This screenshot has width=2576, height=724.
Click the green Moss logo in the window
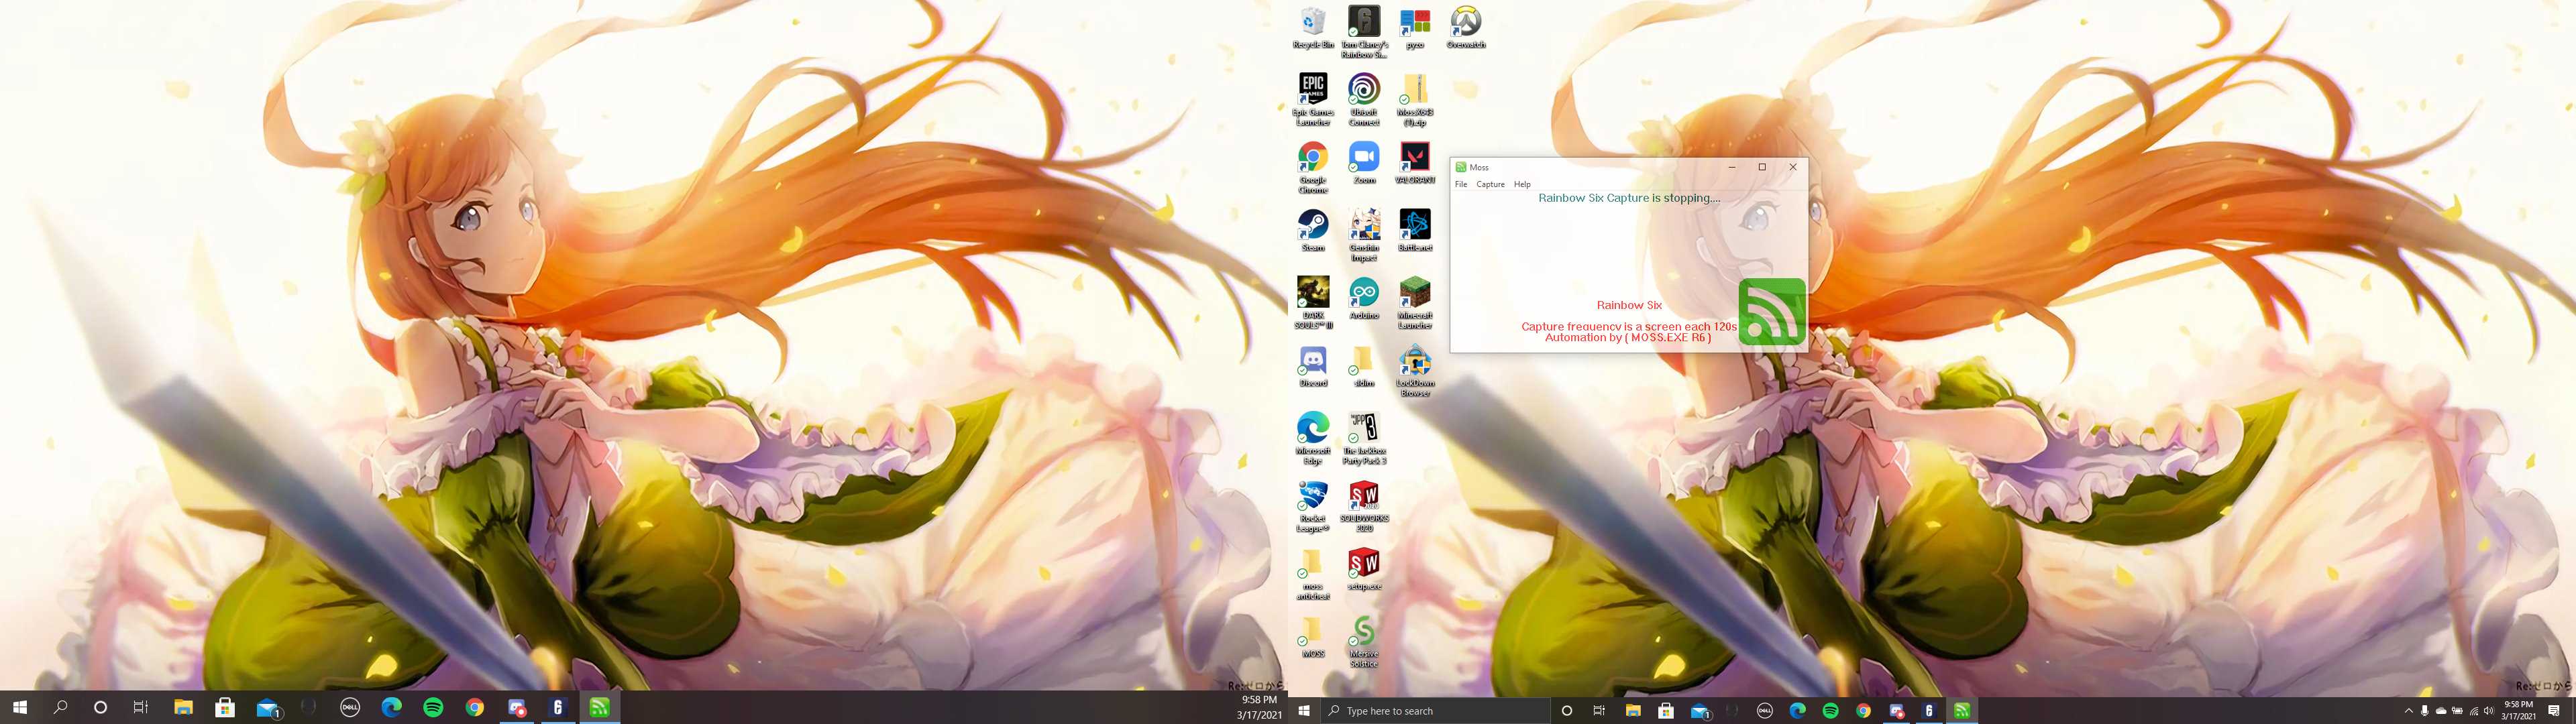pos(1772,312)
